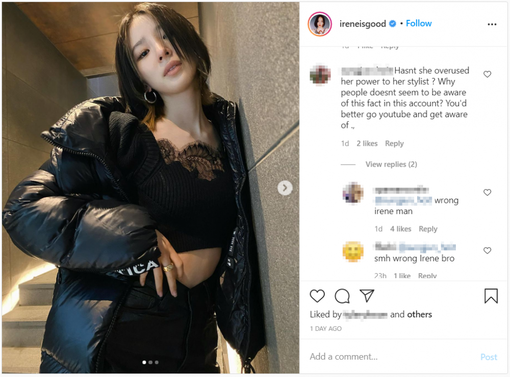The height and width of the screenshot is (377, 510).
Task: Like the 'smh wrong Irene bro' reply
Action: tap(487, 251)
